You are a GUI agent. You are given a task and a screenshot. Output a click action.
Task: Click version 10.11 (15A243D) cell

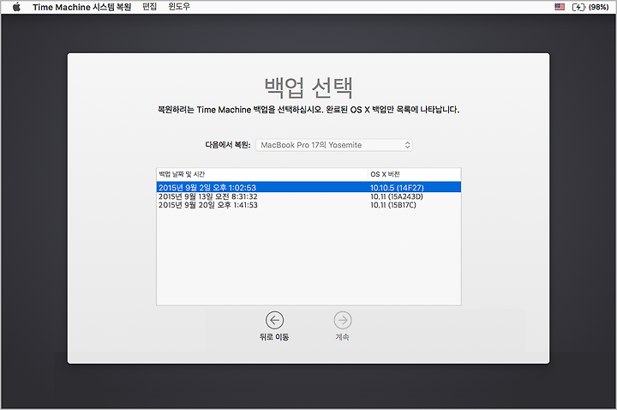(396, 196)
